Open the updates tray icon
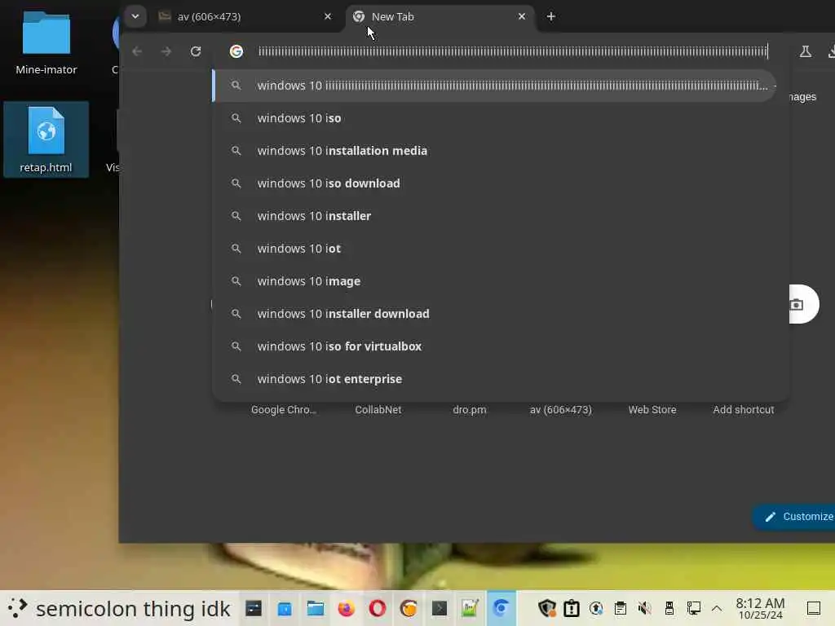This screenshot has height=626, width=835. 596,608
